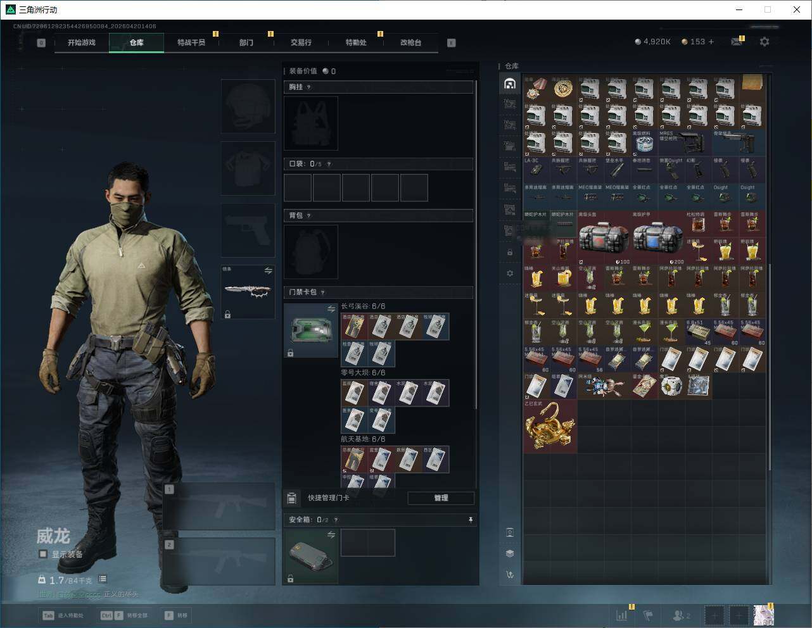Click the 管理 button

click(x=441, y=498)
